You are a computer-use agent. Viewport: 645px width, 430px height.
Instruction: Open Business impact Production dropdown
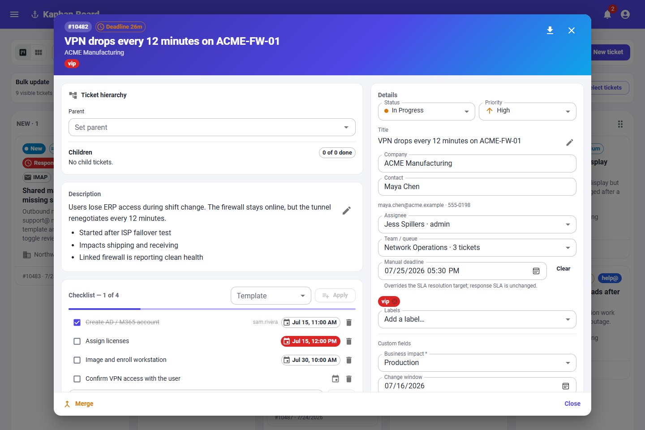[x=477, y=363]
